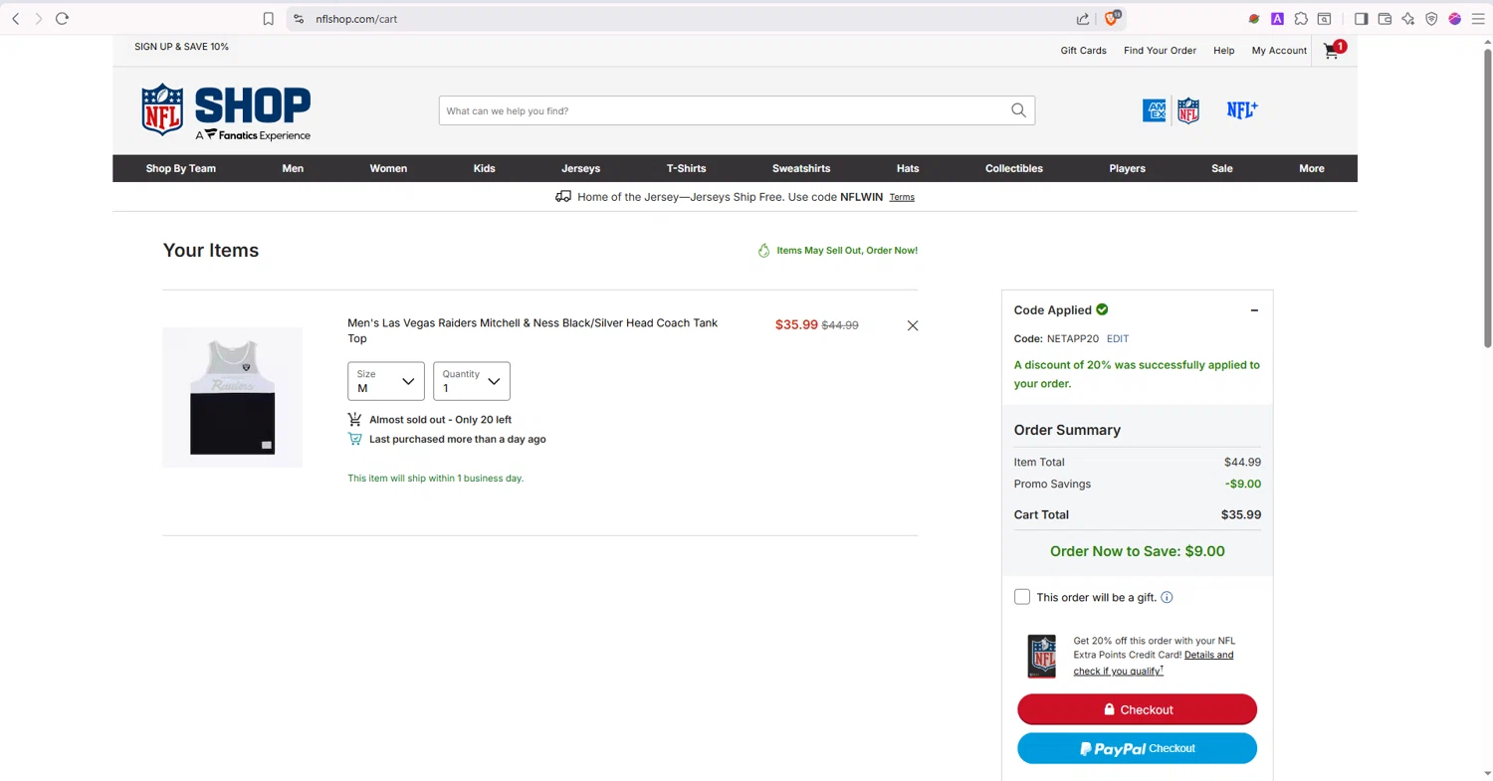Open the Women menu

(388, 168)
